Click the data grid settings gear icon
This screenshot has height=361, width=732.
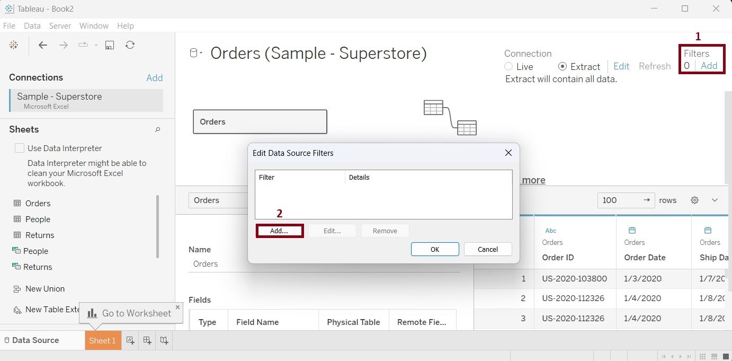[695, 200]
